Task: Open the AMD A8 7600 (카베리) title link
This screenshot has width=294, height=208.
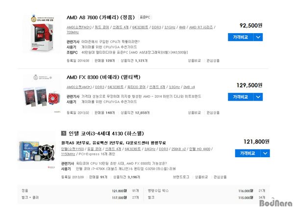Action: (100, 18)
